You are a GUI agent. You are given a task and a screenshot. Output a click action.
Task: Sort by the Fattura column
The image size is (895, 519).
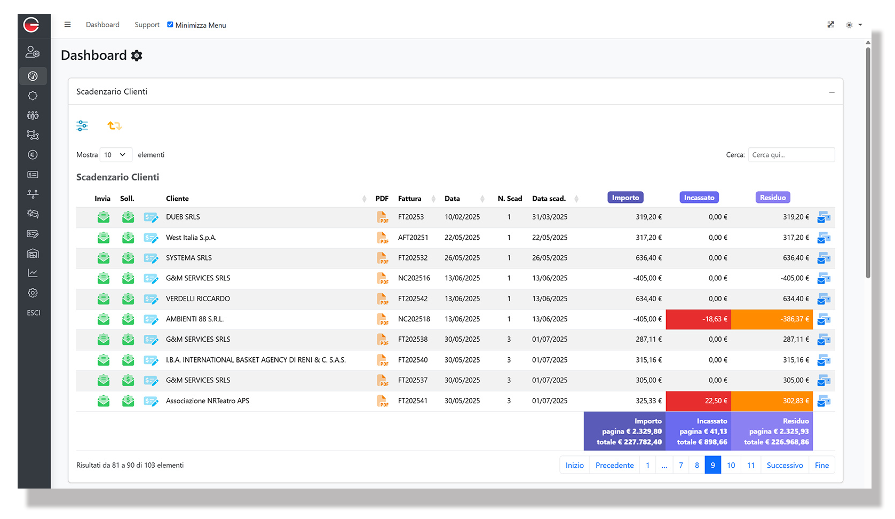coord(416,199)
